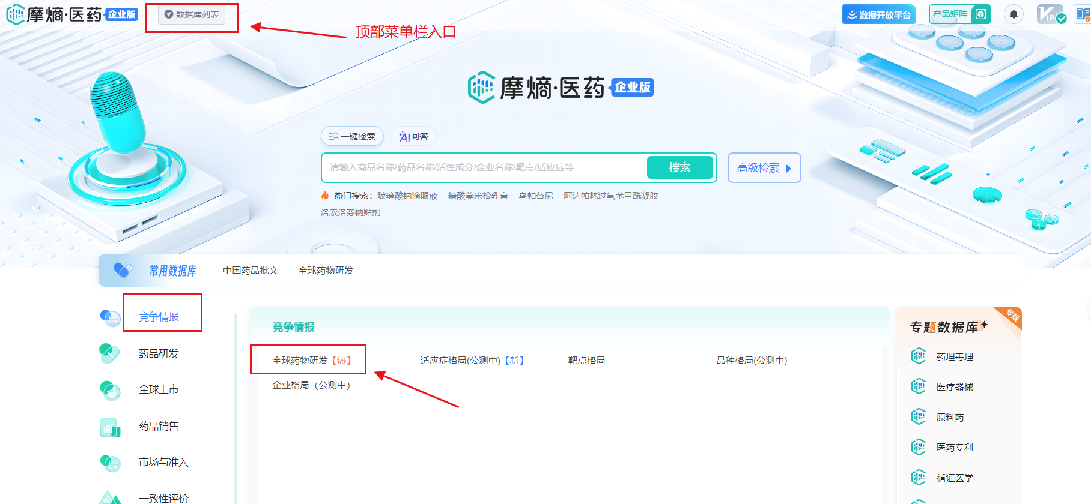1091x504 pixels.
Task: Open 高级检索 advanced search
Action: (x=764, y=168)
